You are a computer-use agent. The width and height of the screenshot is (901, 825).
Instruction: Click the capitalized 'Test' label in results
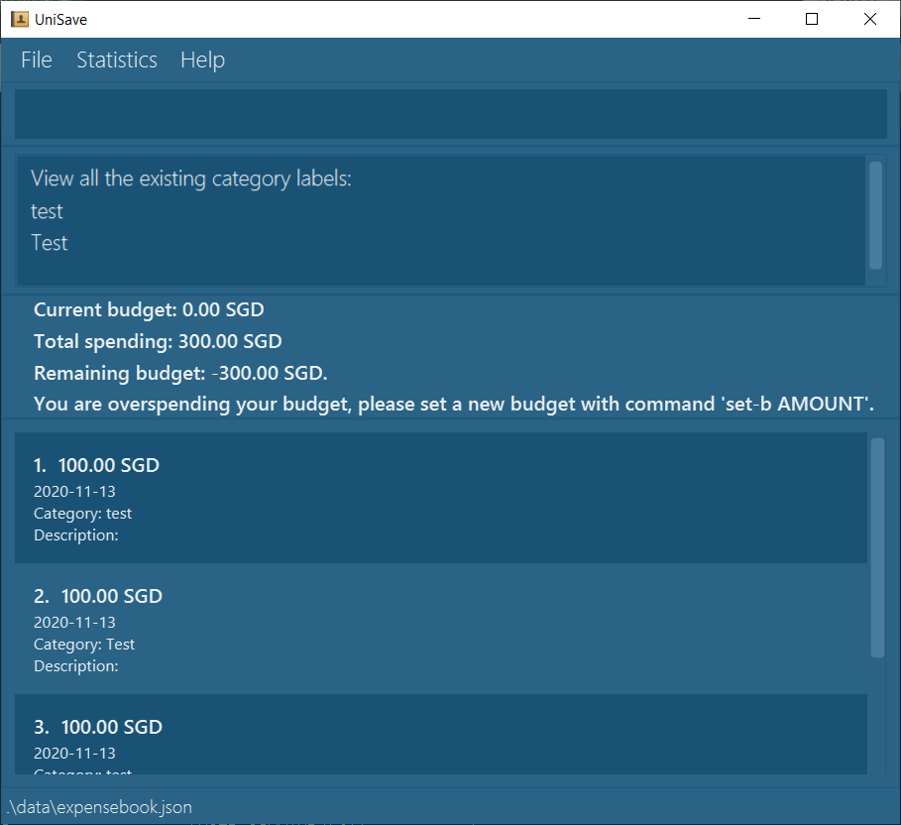click(49, 243)
